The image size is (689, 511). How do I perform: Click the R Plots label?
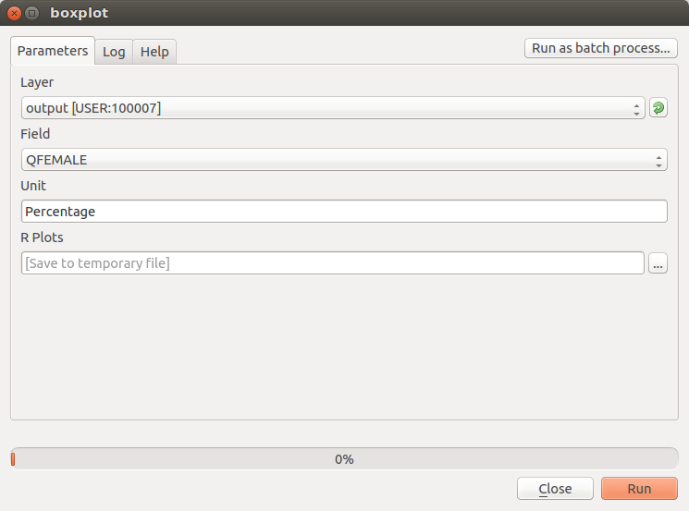[x=42, y=237]
